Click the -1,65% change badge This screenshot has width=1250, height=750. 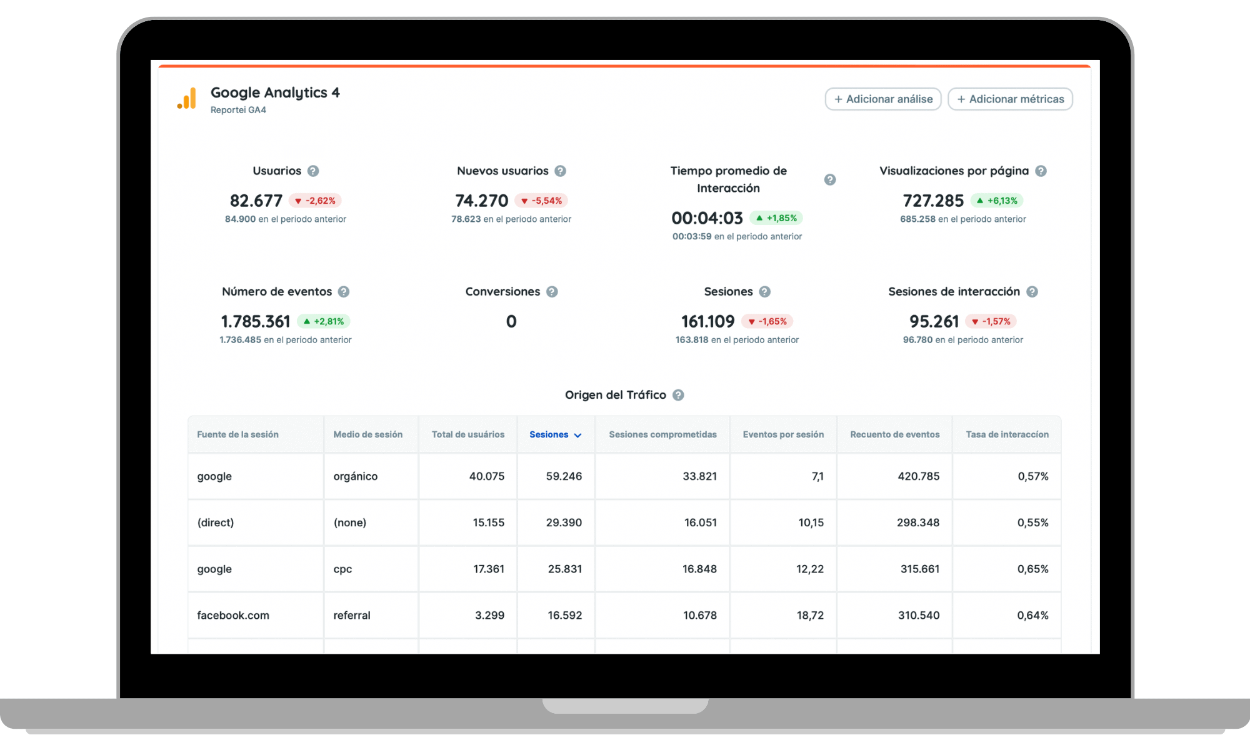pyautogui.click(x=767, y=321)
